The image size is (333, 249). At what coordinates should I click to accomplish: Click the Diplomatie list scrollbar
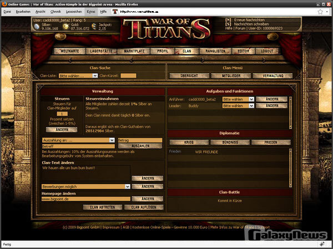(290, 168)
